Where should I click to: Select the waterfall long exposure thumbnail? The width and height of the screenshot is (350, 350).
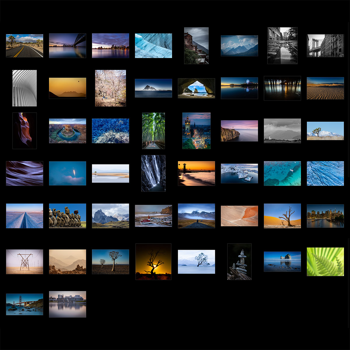tap(153, 173)
